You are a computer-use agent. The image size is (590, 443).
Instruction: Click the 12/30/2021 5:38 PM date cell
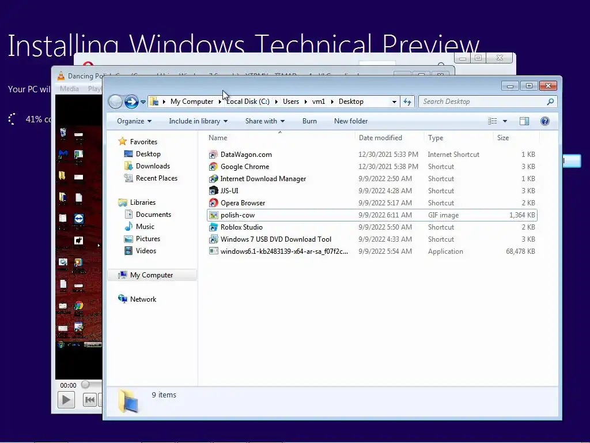tap(388, 167)
